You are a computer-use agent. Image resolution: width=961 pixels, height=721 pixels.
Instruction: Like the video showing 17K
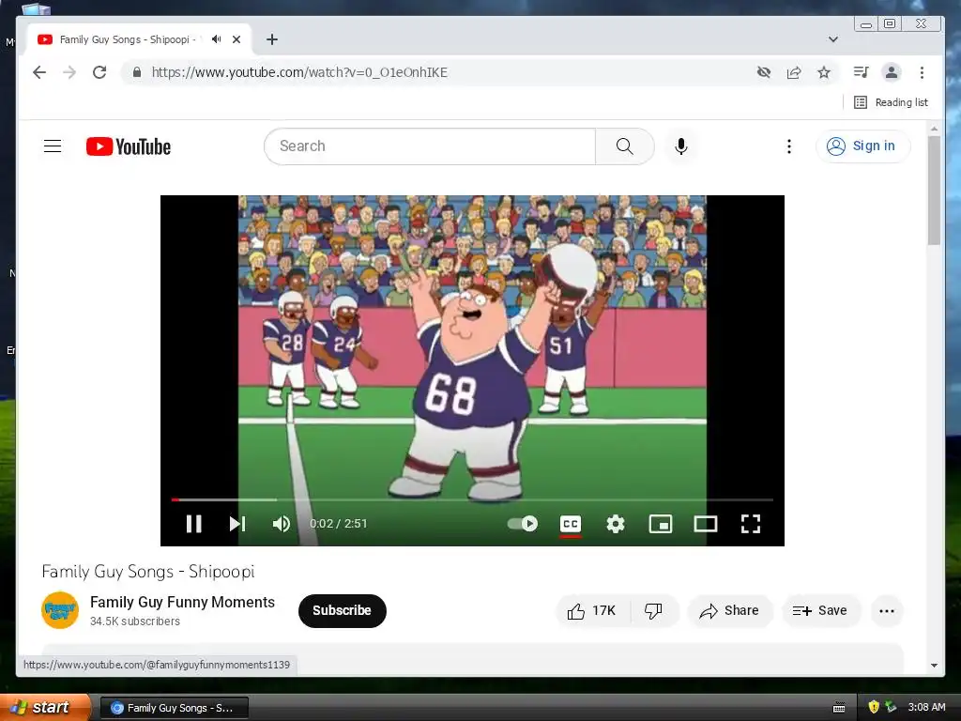click(592, 610)
